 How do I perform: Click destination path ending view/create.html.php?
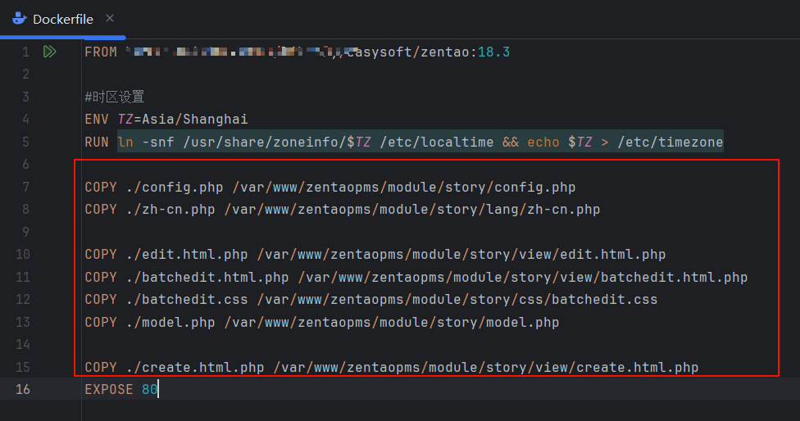pyautogui.click(x=486, y=367)
